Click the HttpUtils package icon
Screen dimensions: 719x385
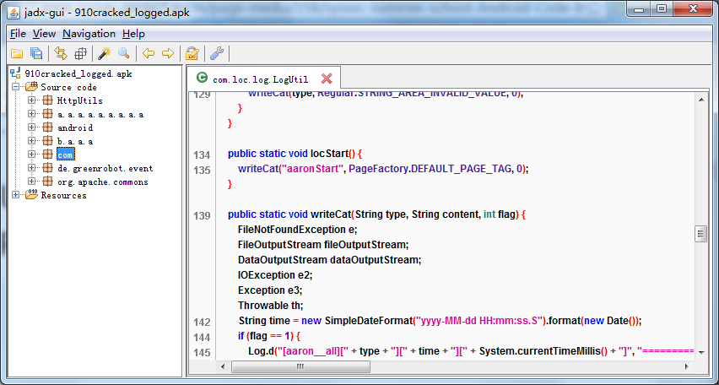point(48,100)
